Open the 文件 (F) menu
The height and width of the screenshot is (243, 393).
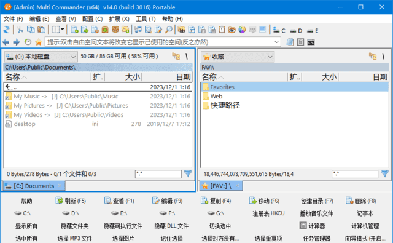point(13,19)
